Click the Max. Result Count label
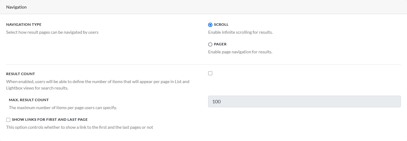This screenshot has width=407, height=141. [x=29, y=100]
